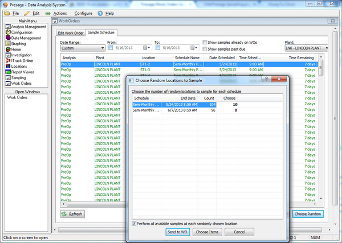Open Analysis Management icon in Main Menu
The width and height of the screenshot is (342, 243).
(x=8, y=27)
